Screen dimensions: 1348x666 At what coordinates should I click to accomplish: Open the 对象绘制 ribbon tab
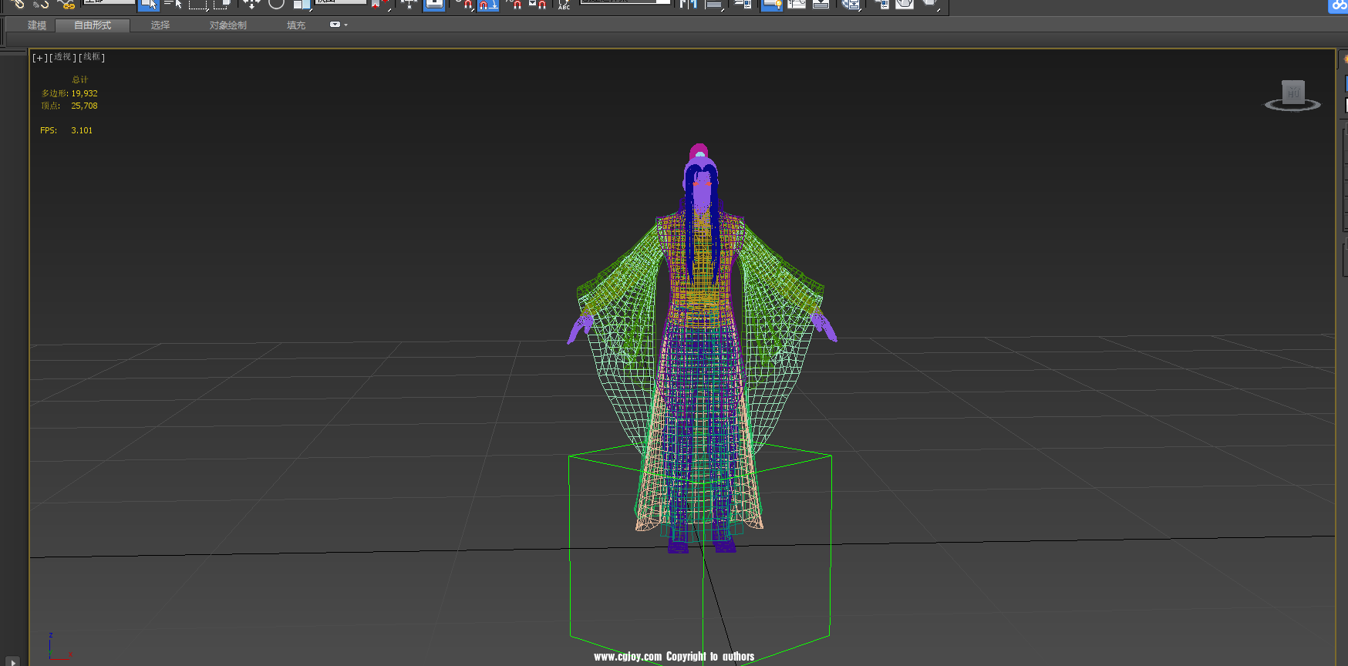[x=227, y=25]
